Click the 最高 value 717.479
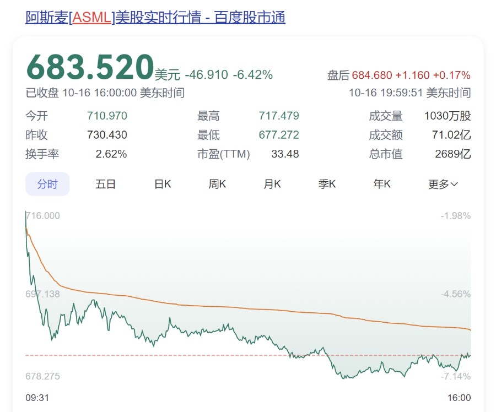Viewport: 496px width, 412px height. click(279, 116)
